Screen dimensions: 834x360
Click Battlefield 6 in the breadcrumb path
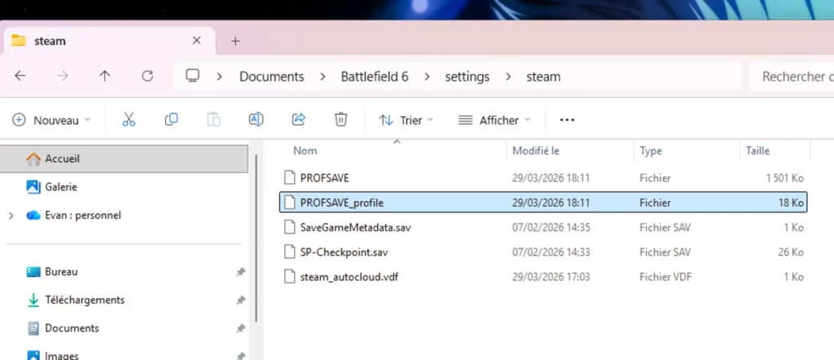point(375,77)
